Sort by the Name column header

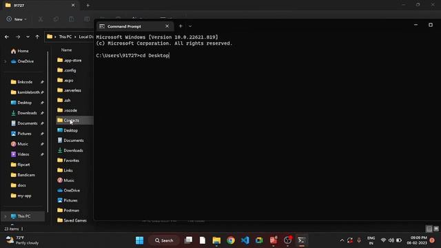(66, 50)
